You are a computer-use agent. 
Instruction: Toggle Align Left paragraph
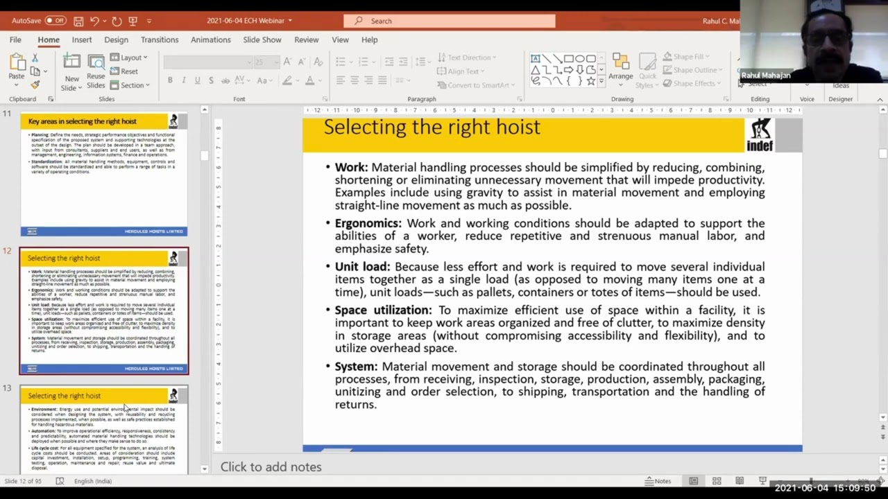pos(341,80)
